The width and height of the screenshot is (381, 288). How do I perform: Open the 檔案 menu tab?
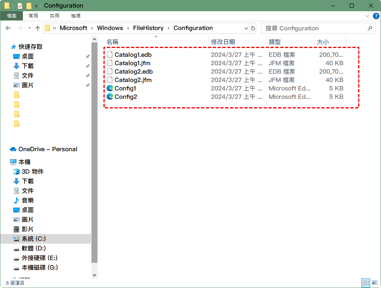click(12, 16)
